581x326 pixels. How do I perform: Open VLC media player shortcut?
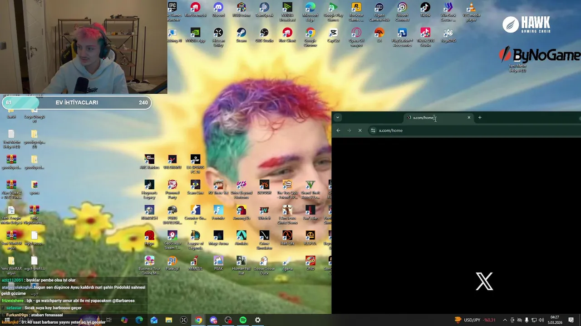pos(471,12)
